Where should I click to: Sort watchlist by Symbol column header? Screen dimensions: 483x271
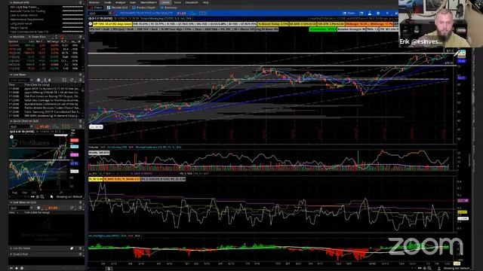14,41
